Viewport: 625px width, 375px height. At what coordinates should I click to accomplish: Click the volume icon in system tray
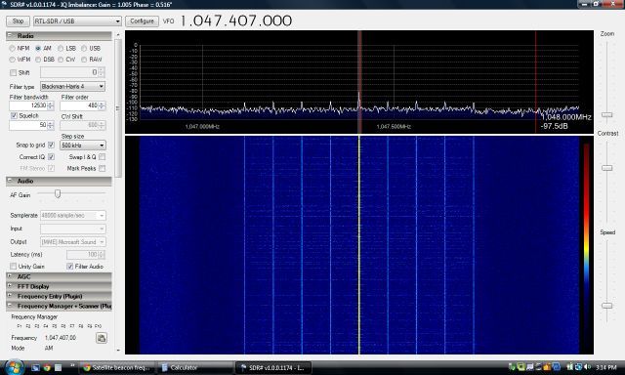(586, 367)
